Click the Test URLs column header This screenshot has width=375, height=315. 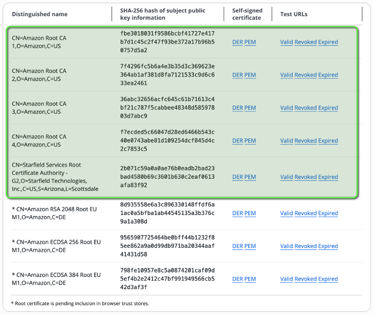[x=295, y=15]
